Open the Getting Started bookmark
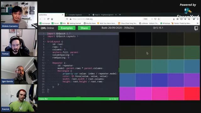 point(74,23)
